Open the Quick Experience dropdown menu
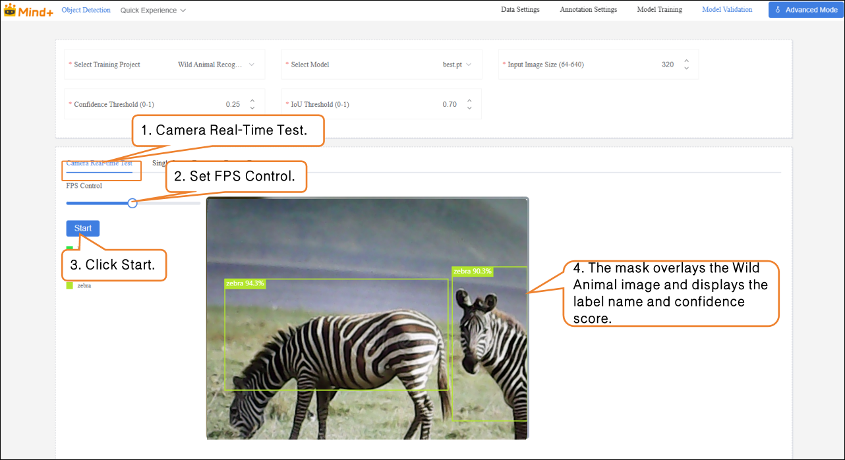The height and width of the screenshot is (460, 845). click(153, 11)
